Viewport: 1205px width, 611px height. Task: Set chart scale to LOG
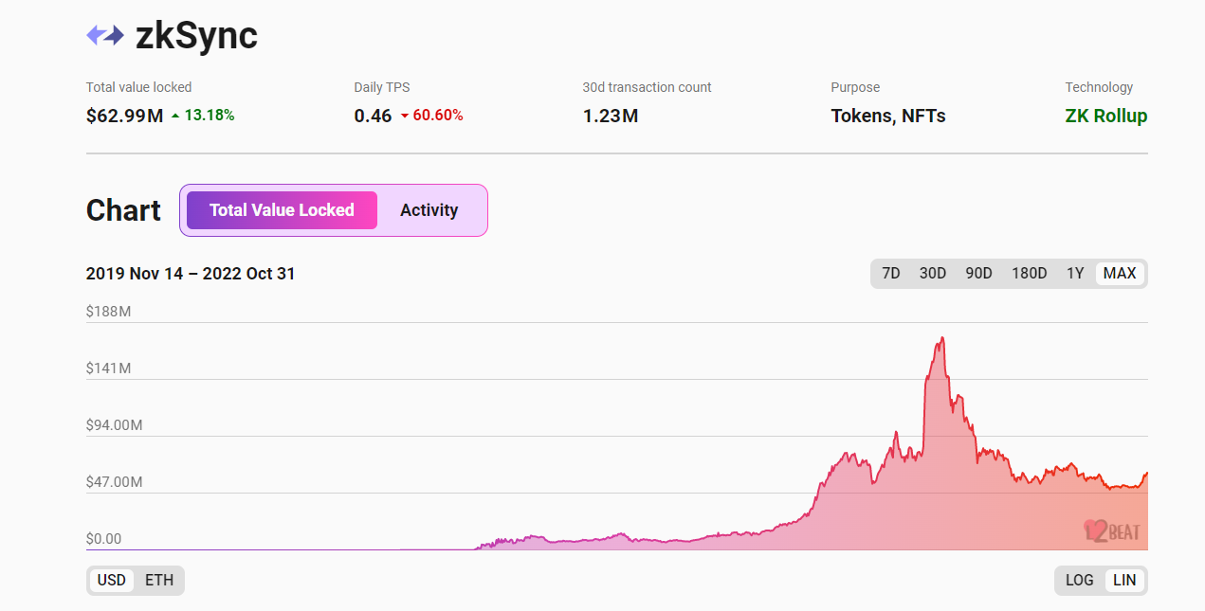(1080, 581)
